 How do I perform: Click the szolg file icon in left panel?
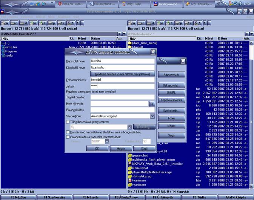3,55
